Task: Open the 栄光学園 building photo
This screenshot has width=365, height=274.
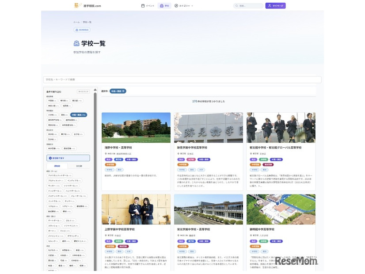Action: pyautogui.click(x=208, y=209)
